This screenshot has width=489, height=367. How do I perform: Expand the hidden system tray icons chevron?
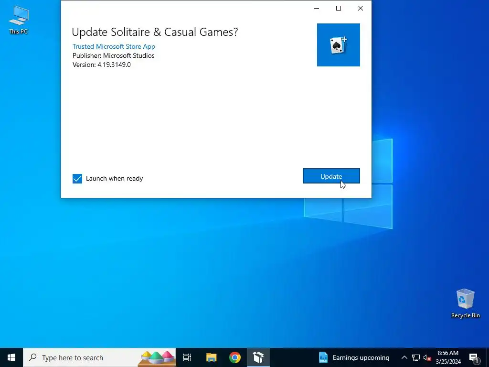(404, 357)
